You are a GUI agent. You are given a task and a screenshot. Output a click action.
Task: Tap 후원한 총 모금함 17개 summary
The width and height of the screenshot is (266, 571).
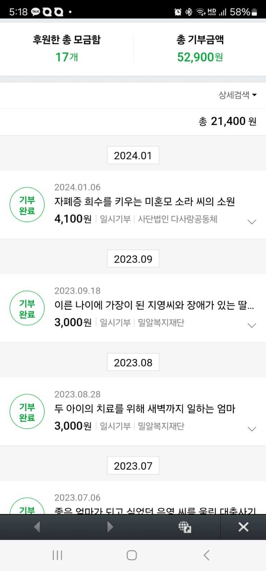coord(67,48)
